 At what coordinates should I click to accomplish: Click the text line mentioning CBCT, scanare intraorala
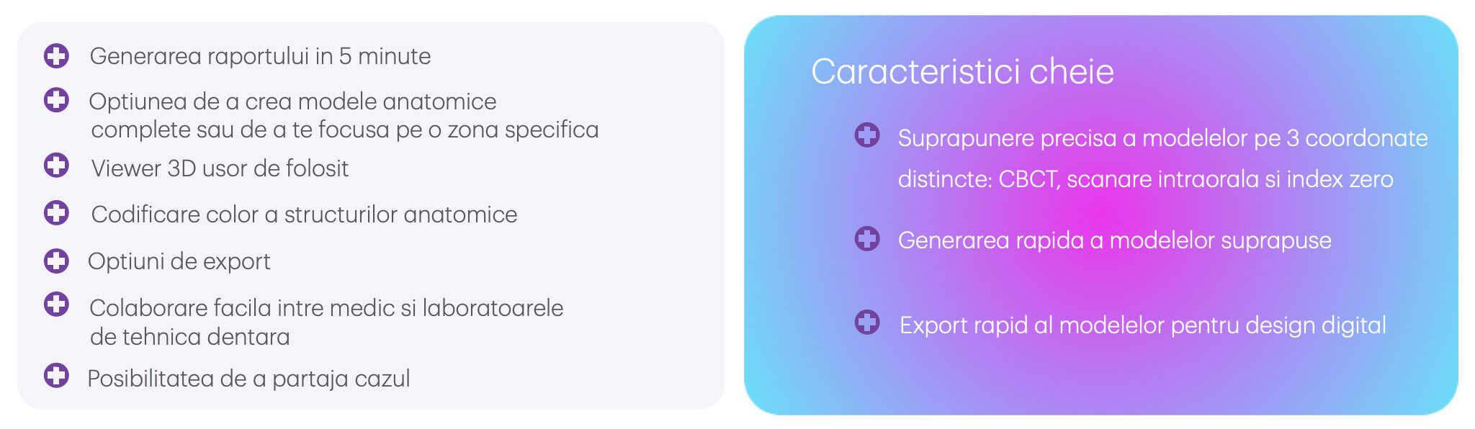1145,179
